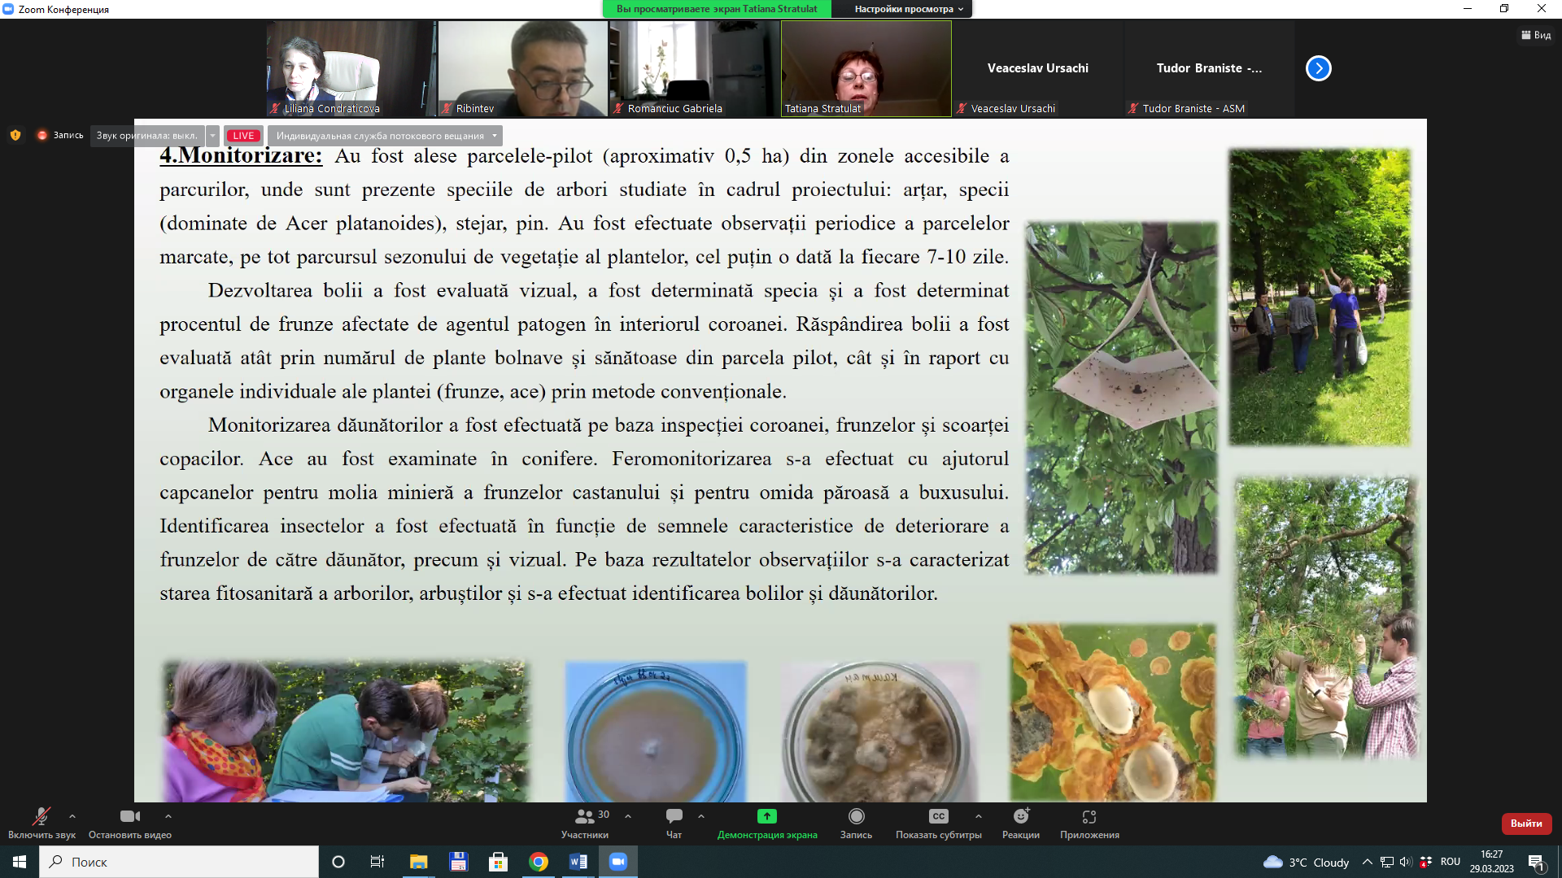This screenshot has width=1562, height=878.
Task: Leave meeting with Выйти button
Action: (1526, 824)
